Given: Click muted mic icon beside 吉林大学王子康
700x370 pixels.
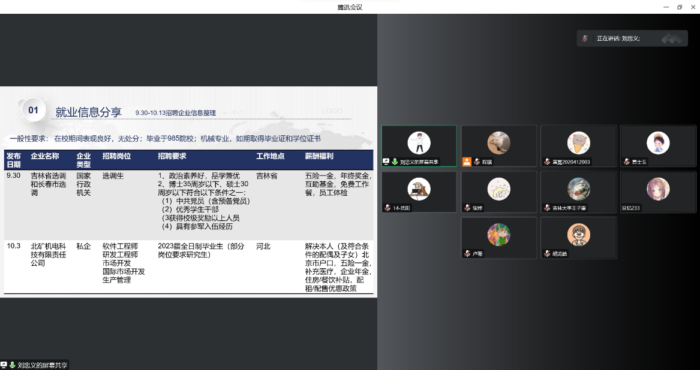Looking at the screenshot, I should click(x=547, y=208).
